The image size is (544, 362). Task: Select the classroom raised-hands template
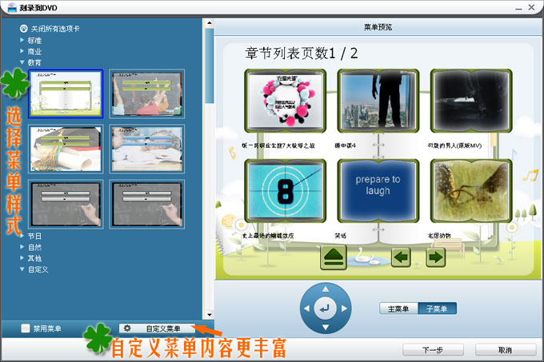pos(146,93)
